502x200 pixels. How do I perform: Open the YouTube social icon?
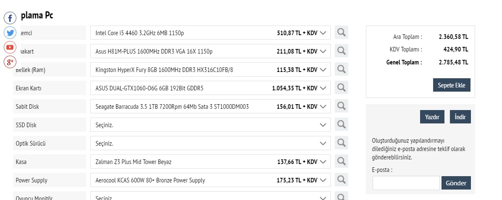coord(10,47)
